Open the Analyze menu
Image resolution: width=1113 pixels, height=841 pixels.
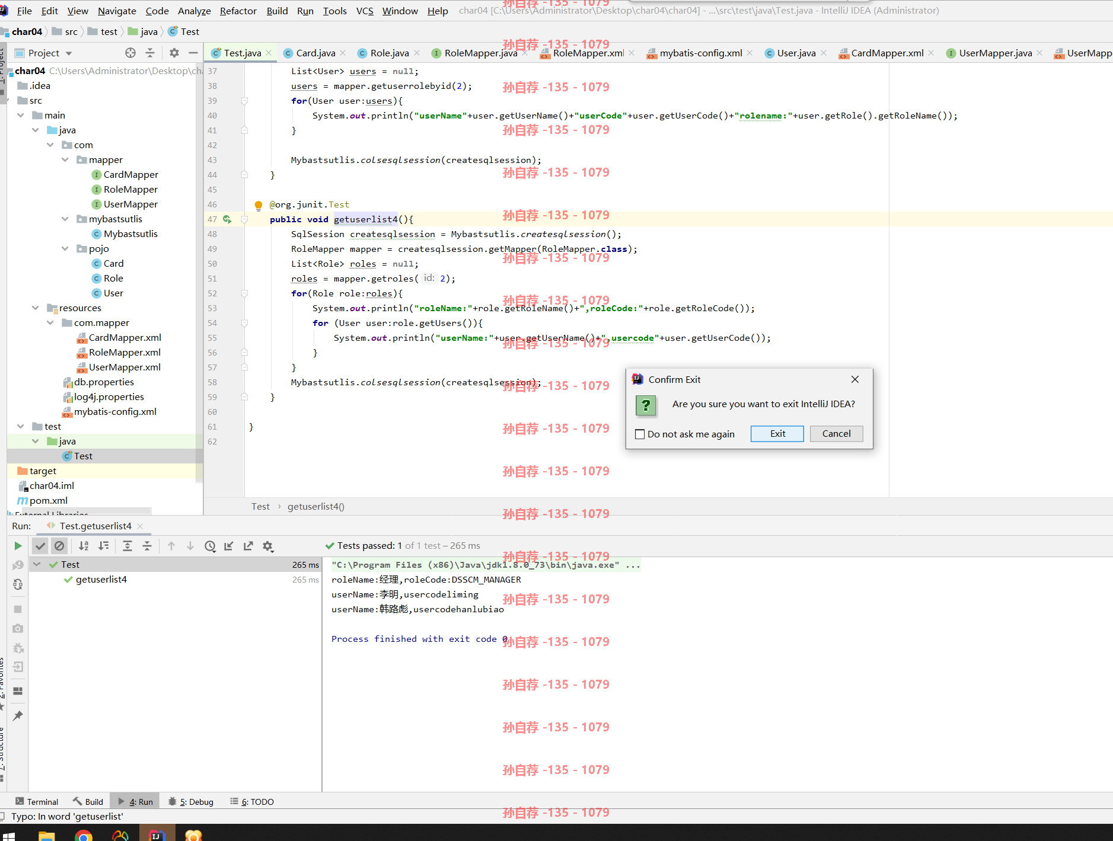pyautogui.click(x=194, y=11)
